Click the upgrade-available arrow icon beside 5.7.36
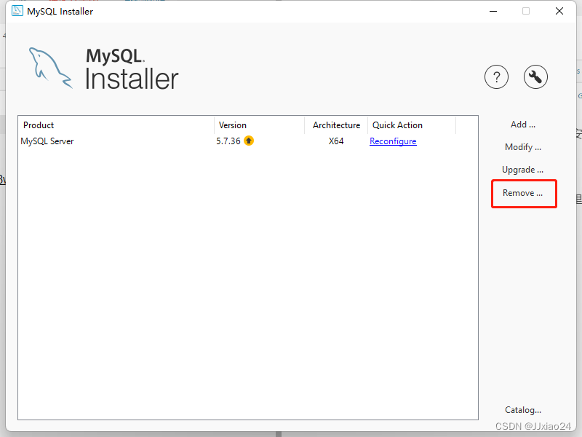The width and height of the screenshot is (582, 437). click(249, 141)
